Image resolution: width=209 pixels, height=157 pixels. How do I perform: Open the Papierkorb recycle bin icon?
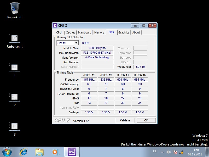[15, 8]
